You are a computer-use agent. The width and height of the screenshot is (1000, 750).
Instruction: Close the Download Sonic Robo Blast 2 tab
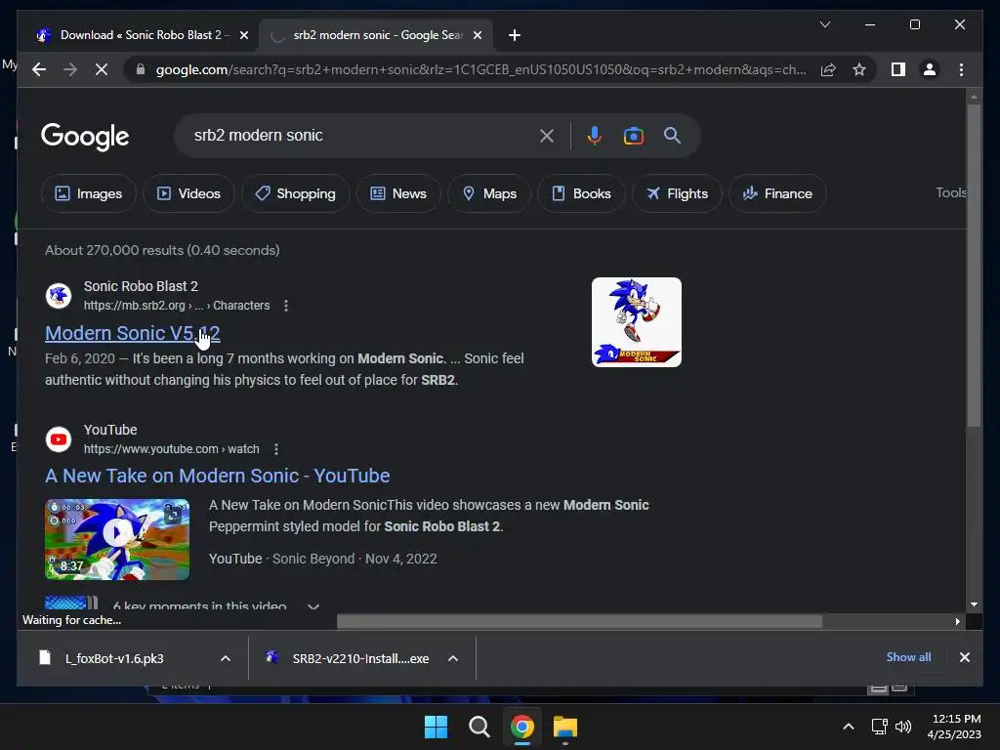pos(243,35)
